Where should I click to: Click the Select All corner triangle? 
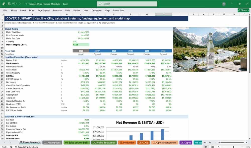click(x=3, y=14)
